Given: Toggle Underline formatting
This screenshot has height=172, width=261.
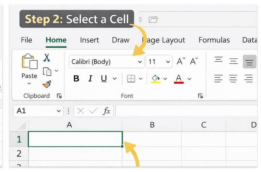Looking at the screenshot, I should 104,79.
